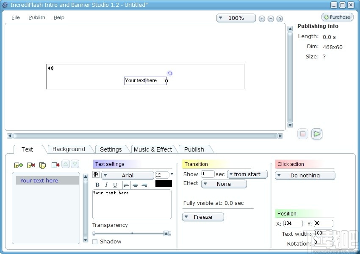Click text list scrollbar up arrow
This screenshot has width=360, height=254.
point(86,177)
